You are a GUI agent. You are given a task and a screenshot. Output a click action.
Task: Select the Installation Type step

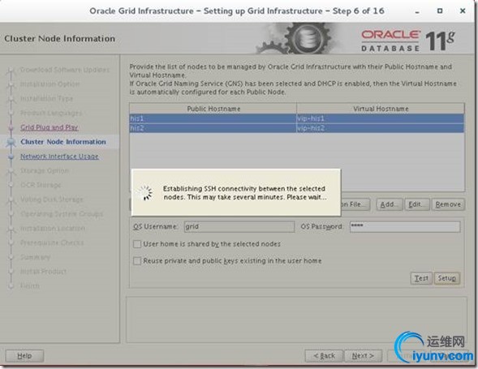click(46, 98)
